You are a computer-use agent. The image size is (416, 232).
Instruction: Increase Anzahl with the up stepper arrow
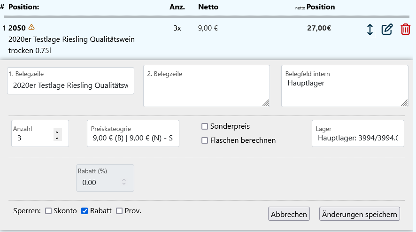pyautogui.click(x=57, y=132)
